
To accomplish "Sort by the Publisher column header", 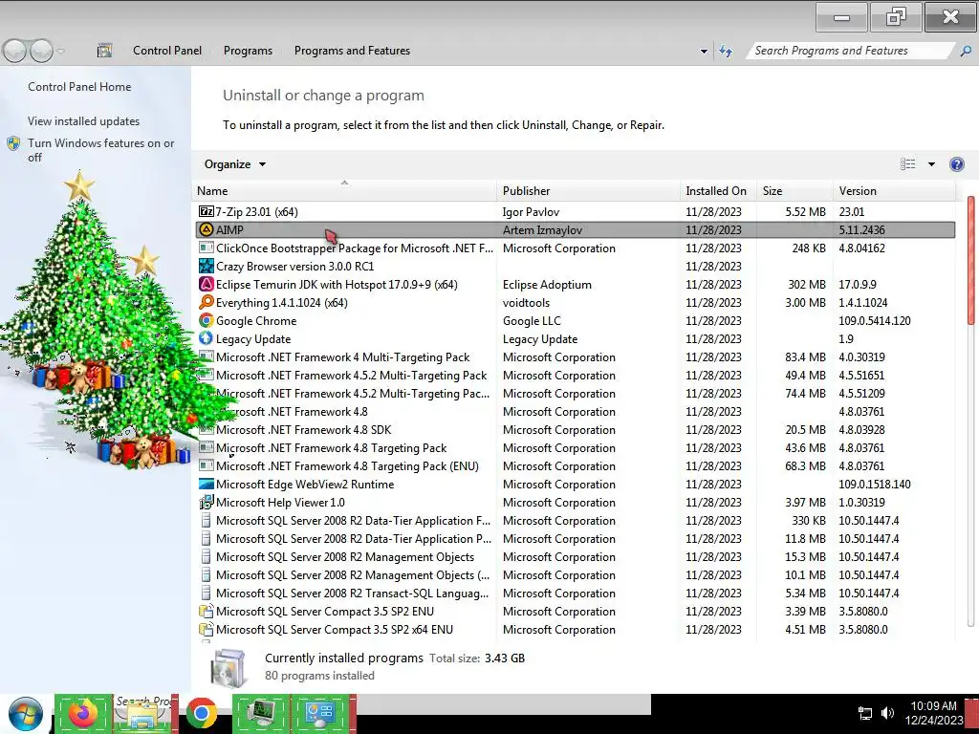I will click(x=589, y=191).
